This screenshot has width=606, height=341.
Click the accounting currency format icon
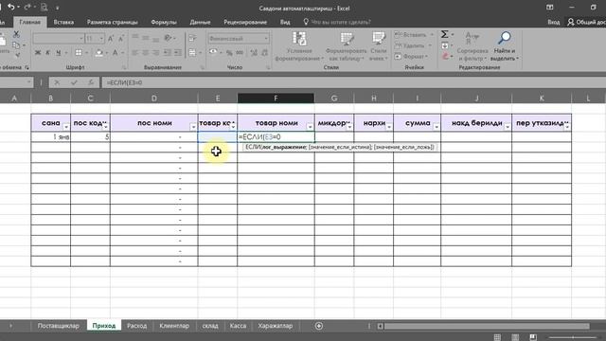click(213, 52)
